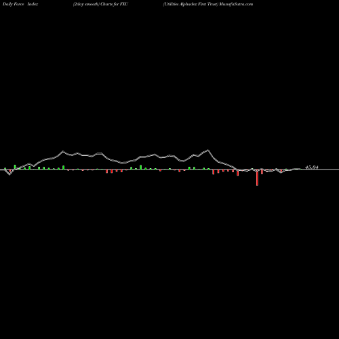The image size is (339, 339).
Task: Click the 45.04 value label
Action: (x=312, y=167)
